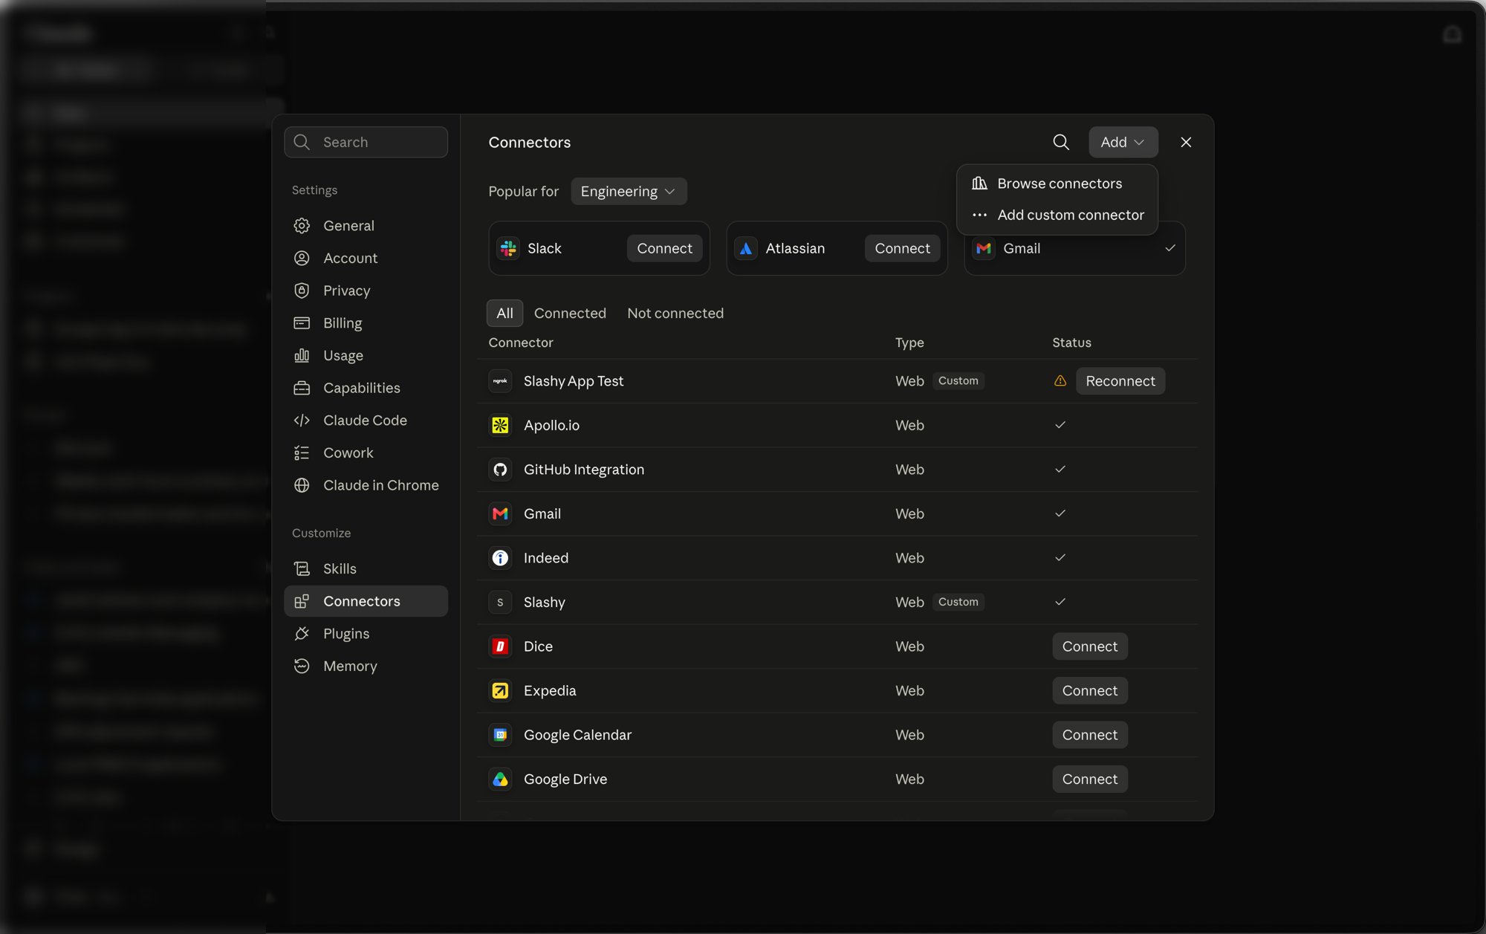Connect the Dice connector
This screenshot has width=1486, height=934.
pyautogui.click(x=1089, y=646)
